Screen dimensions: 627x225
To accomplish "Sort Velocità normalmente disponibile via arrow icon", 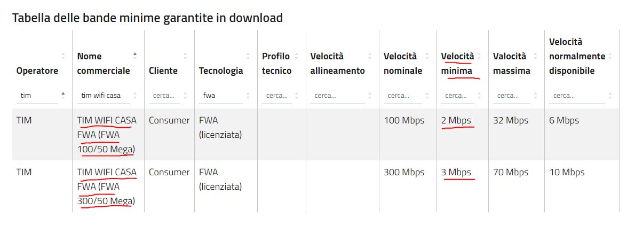I will [610, 56].
